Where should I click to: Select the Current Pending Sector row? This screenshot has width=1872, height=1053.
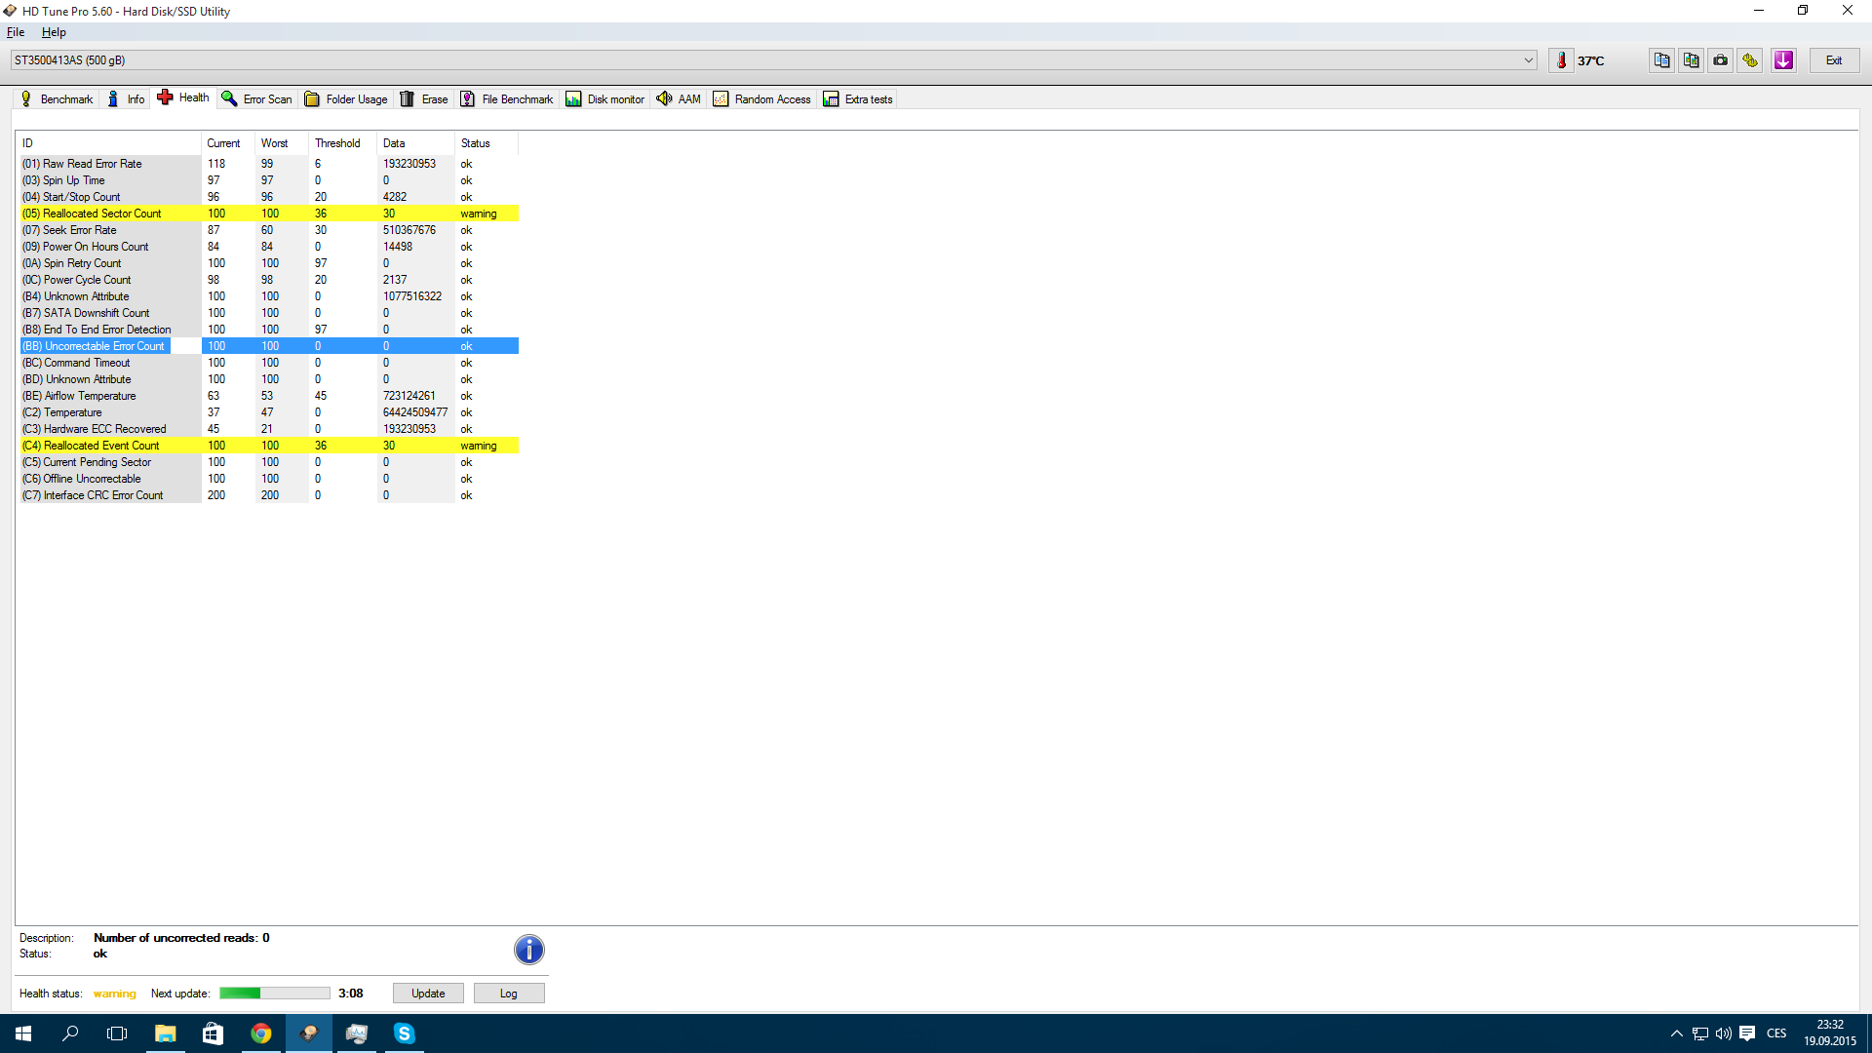coord(268,462)
